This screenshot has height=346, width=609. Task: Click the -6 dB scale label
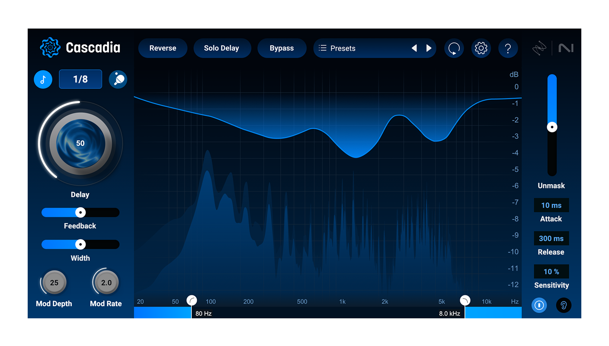tap(514, 186)
